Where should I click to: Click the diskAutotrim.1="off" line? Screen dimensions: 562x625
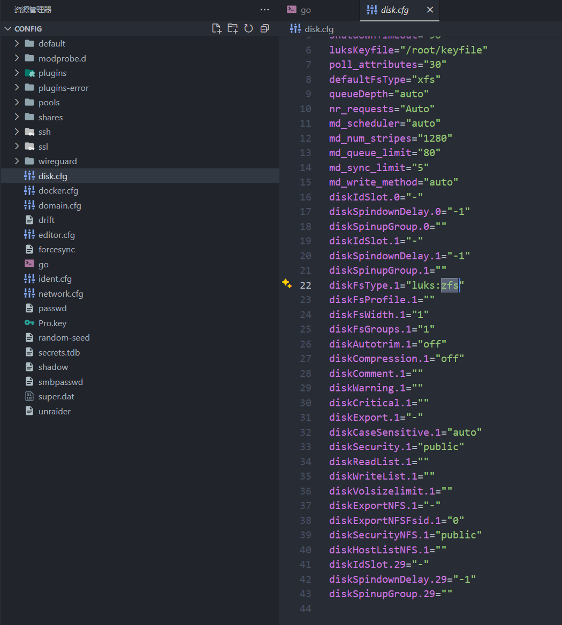[x=388, y=344]
